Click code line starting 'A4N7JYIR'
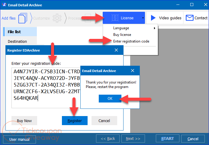The width and height of the screenshot is (209, 145). tap(47, 72)
